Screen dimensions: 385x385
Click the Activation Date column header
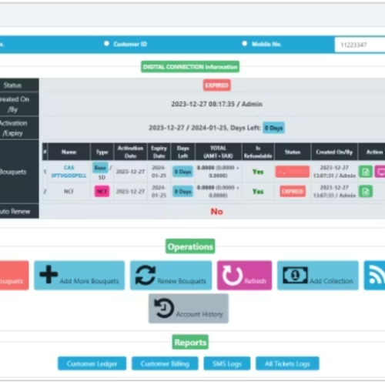pos(130,152)
